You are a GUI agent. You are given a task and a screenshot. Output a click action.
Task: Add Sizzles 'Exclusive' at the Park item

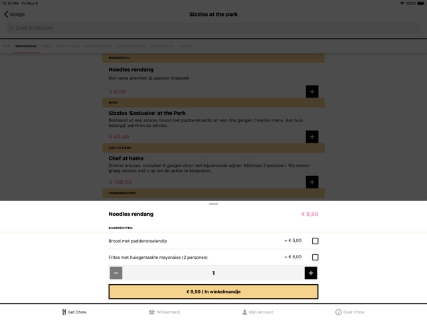(x=312, y=137)
